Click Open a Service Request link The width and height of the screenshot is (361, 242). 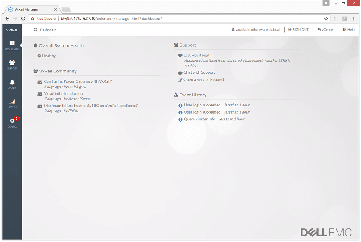(x=204, y=80)
